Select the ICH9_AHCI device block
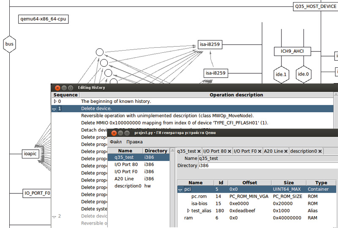The height and width of the screenshot is (228, 338). (x=292, y=51)
